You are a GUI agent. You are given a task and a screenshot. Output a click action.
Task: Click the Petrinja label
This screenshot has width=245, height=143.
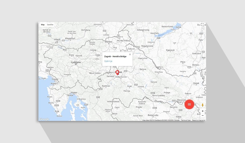(x=127, y=91)
